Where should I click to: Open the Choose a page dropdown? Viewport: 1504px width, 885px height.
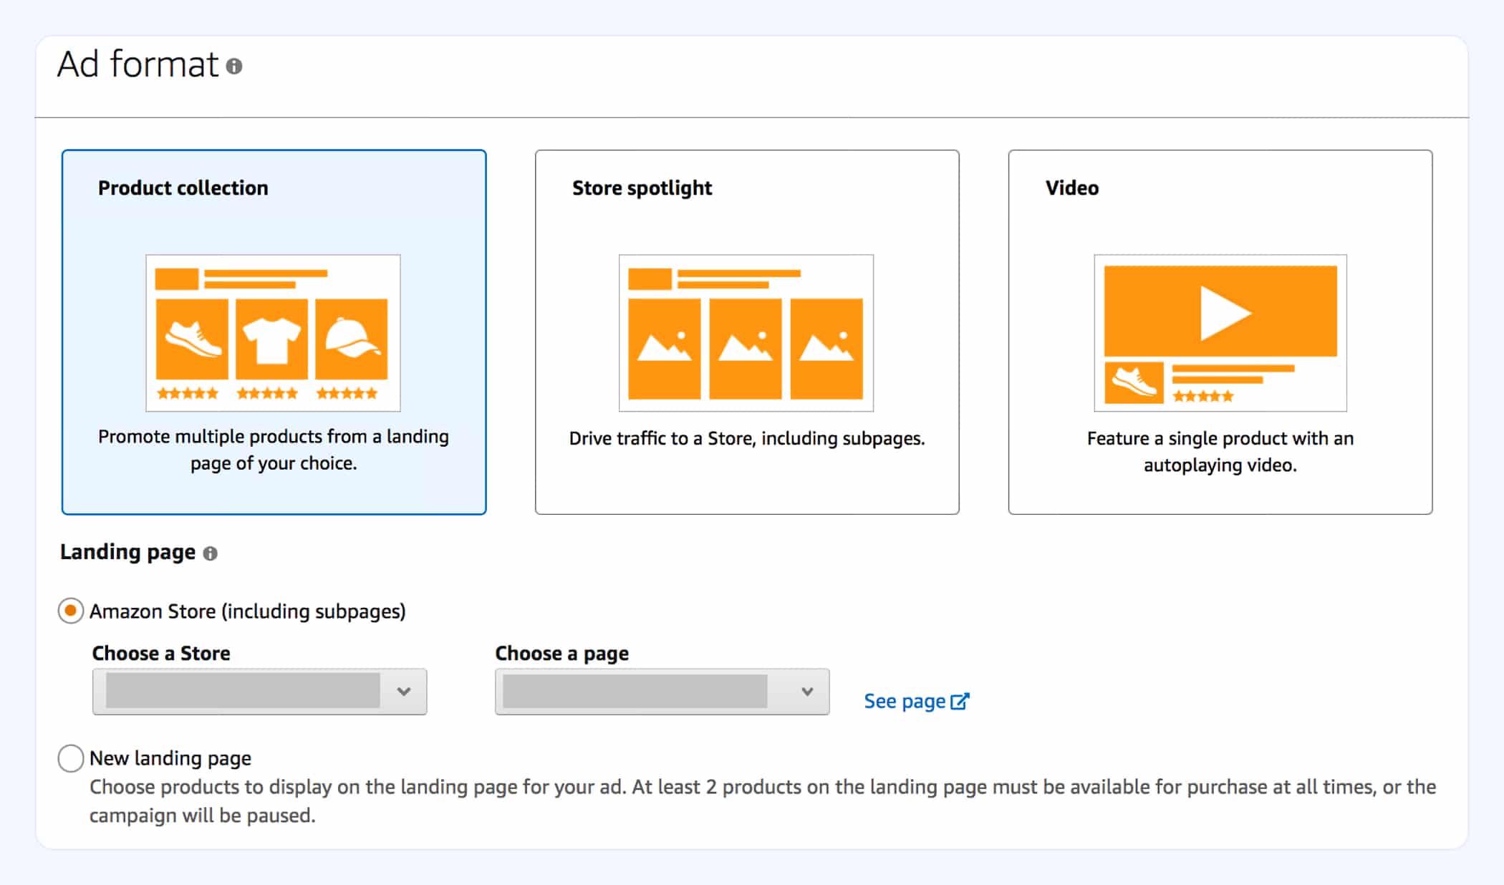pos(662,692)
